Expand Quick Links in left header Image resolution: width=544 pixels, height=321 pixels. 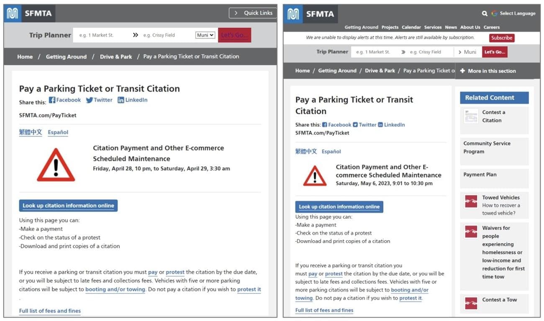coord(253,13)
